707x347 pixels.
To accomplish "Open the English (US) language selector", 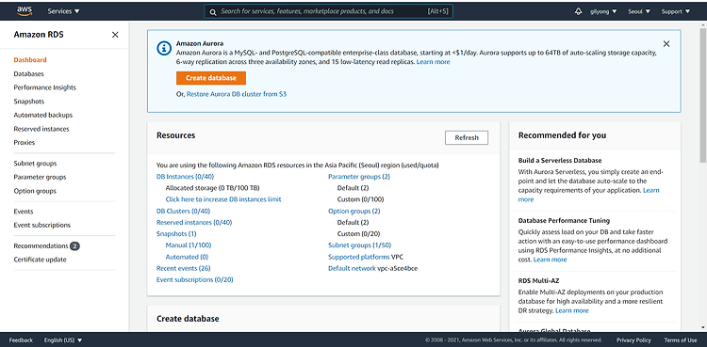I will click(63, 340).
